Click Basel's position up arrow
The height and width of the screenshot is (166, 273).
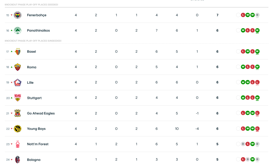[12, 52]
